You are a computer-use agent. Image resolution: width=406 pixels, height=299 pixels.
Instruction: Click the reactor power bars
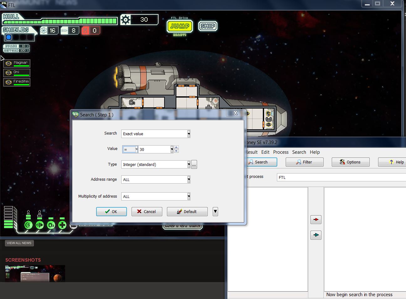[x=8, y=217]
